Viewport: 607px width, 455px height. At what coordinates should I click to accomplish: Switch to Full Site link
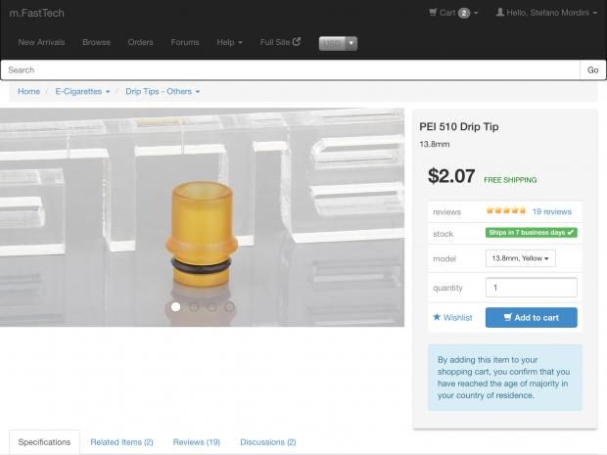pyautogui.click(x=280, y=42)
